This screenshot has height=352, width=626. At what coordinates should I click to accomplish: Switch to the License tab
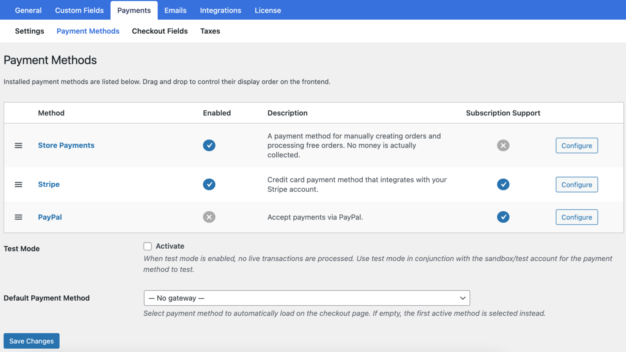coord(268,10)
